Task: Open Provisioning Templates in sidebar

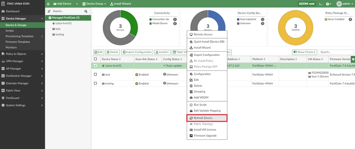Action: coord(20,36)
